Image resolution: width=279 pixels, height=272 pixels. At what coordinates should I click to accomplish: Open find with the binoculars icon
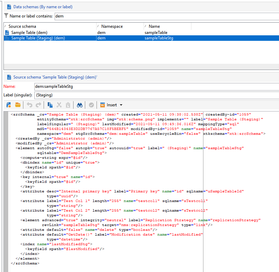80,105
